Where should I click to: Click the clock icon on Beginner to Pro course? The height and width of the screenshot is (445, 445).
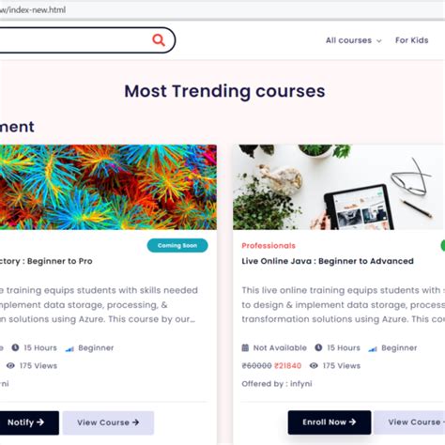pos(15,347)
